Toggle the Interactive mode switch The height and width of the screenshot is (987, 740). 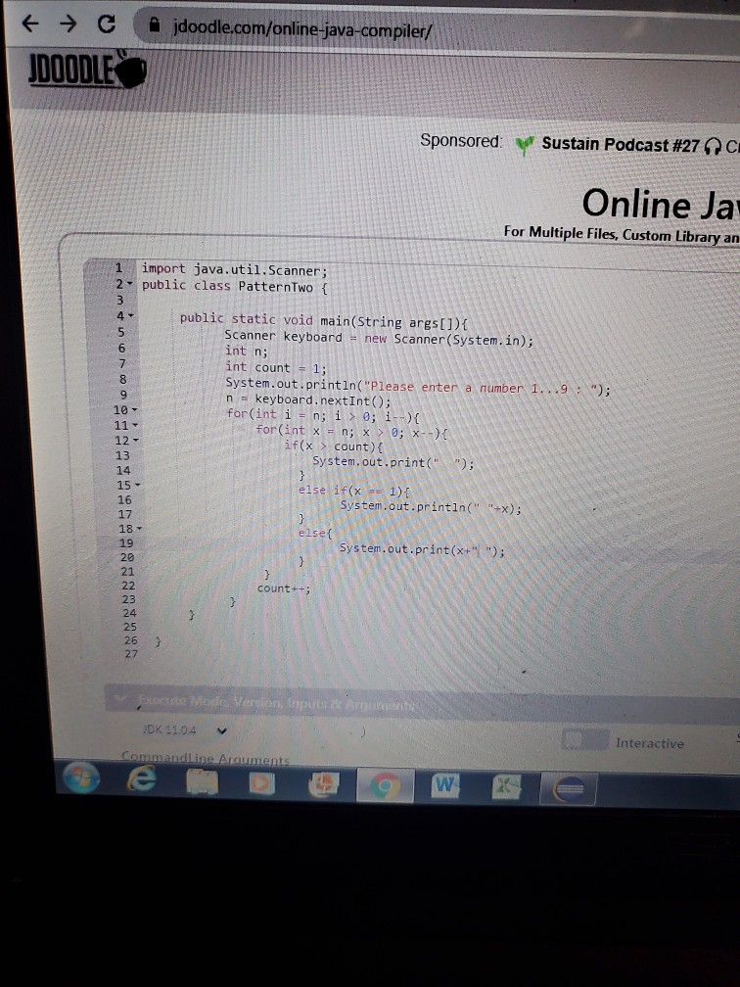tap(584, 739)
